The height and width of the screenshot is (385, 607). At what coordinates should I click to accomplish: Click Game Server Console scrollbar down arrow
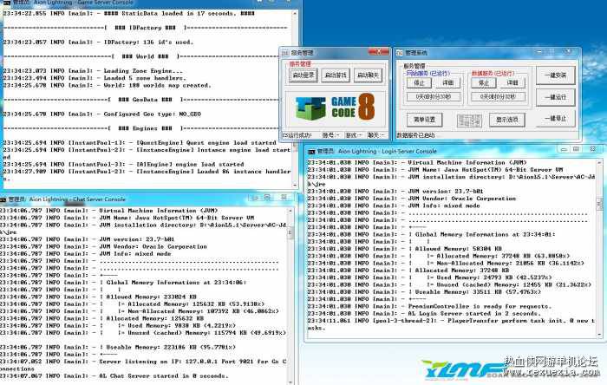(295, 185)
